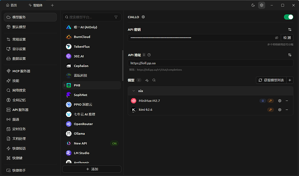Screen dimensions: 299x176
Task: Open kimi-k2.6 model settings gear
Action: [279, 109]
